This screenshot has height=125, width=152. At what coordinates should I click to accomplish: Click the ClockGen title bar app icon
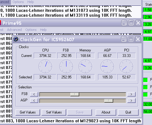coord(16,39)
